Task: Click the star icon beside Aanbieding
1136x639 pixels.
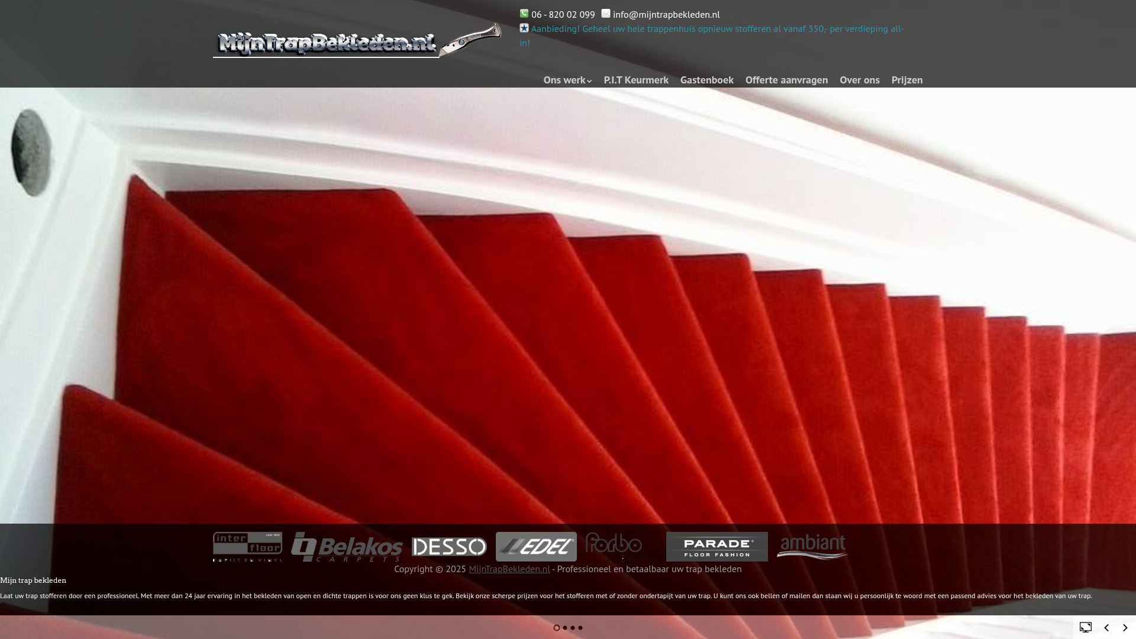Action: tap(524, 28)
